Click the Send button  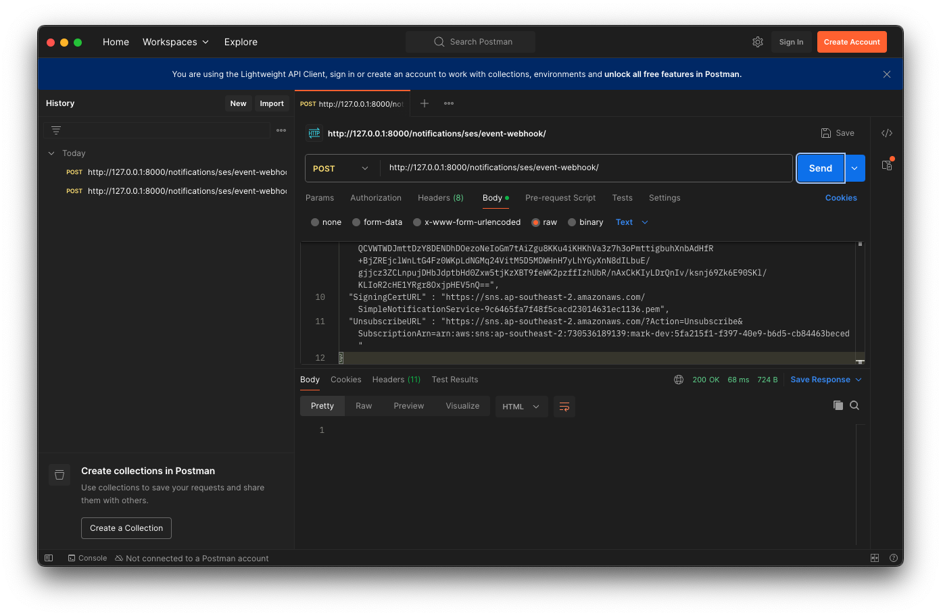click(x=821, y=168)
